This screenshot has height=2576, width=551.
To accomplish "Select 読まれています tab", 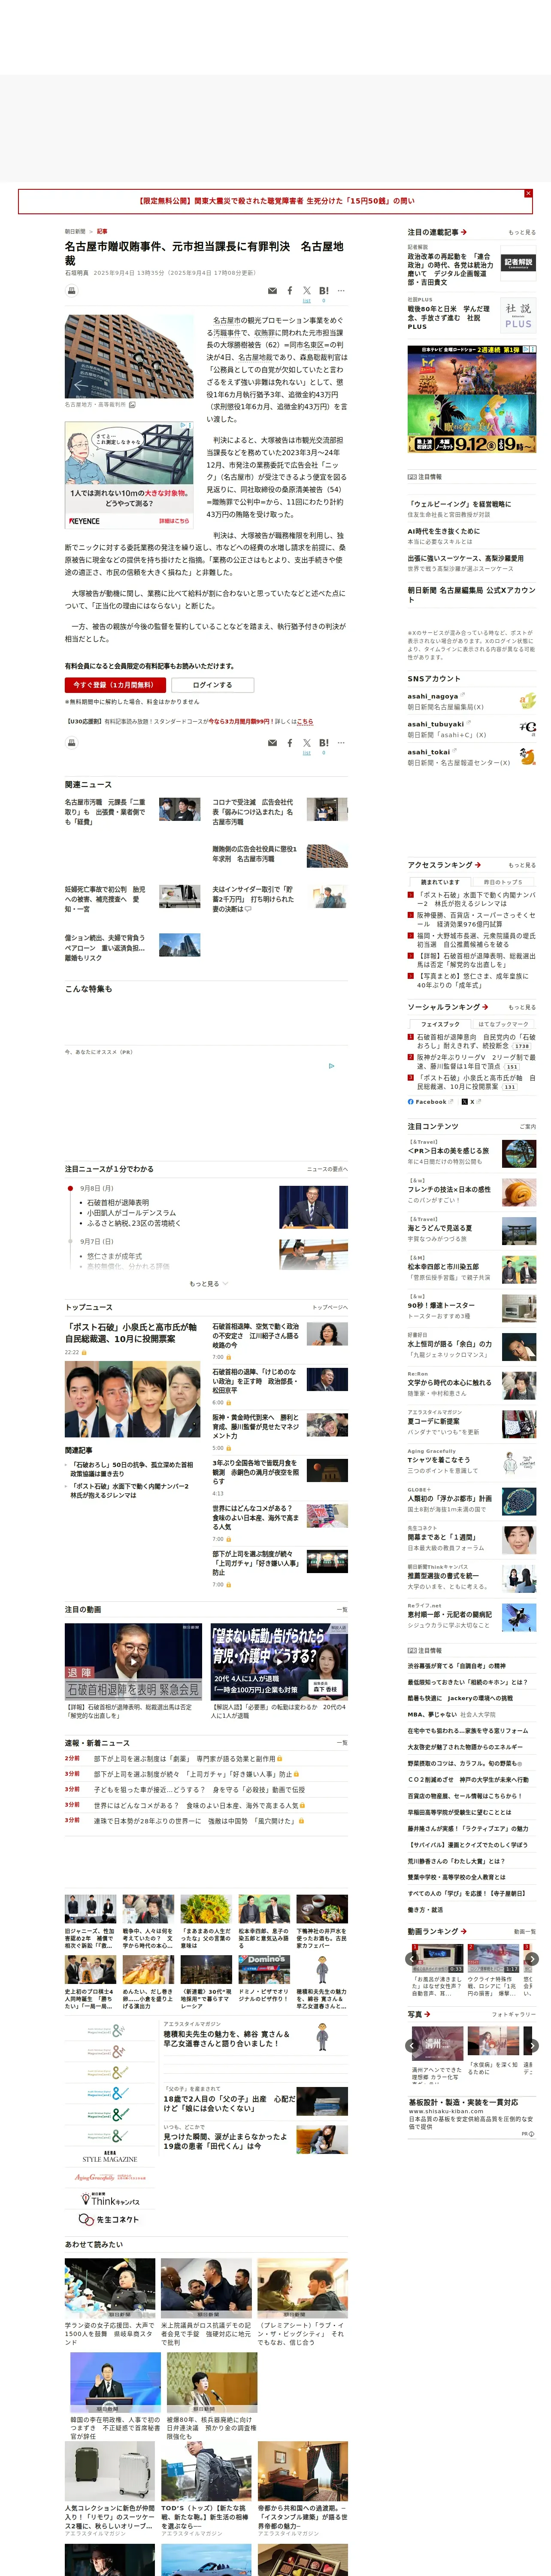I will tap(440, 882).
